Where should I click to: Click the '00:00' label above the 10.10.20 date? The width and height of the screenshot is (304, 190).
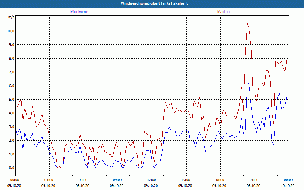tap(289, 180)
